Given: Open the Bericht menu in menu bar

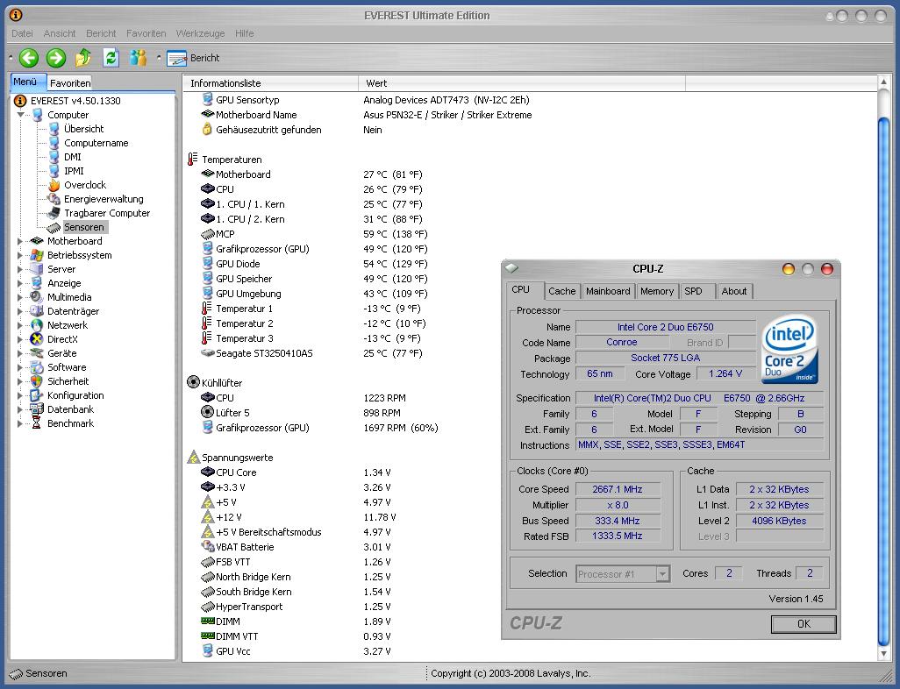Looking at the screenshot, I should click(x=101, y=33).
